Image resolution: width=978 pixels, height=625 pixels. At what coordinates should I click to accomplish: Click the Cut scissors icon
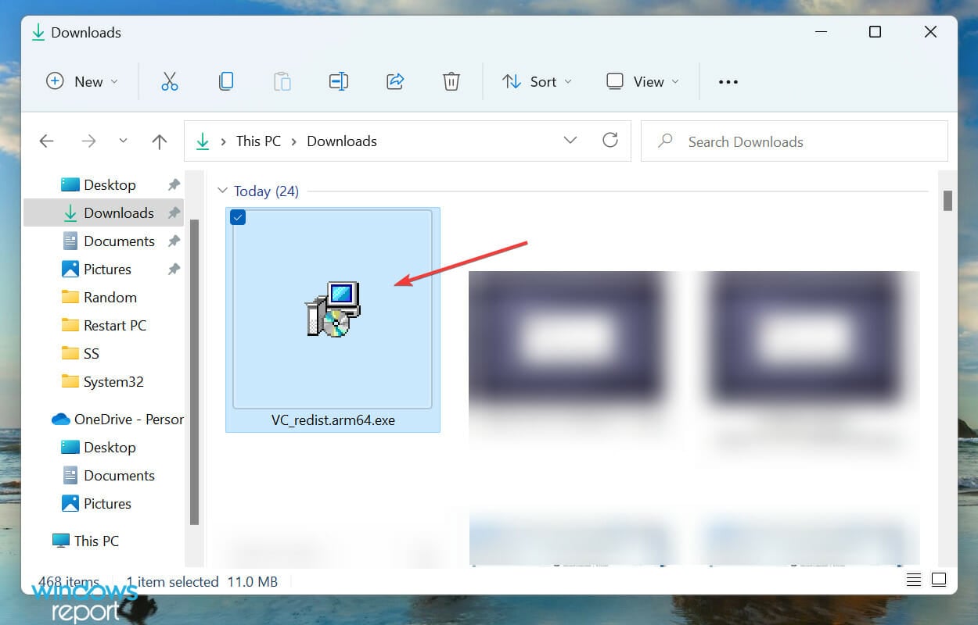170,81
